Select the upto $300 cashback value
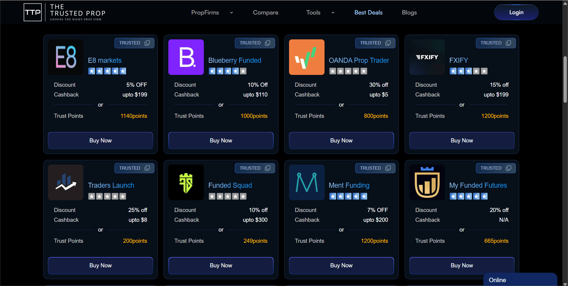 click(255, 220)
